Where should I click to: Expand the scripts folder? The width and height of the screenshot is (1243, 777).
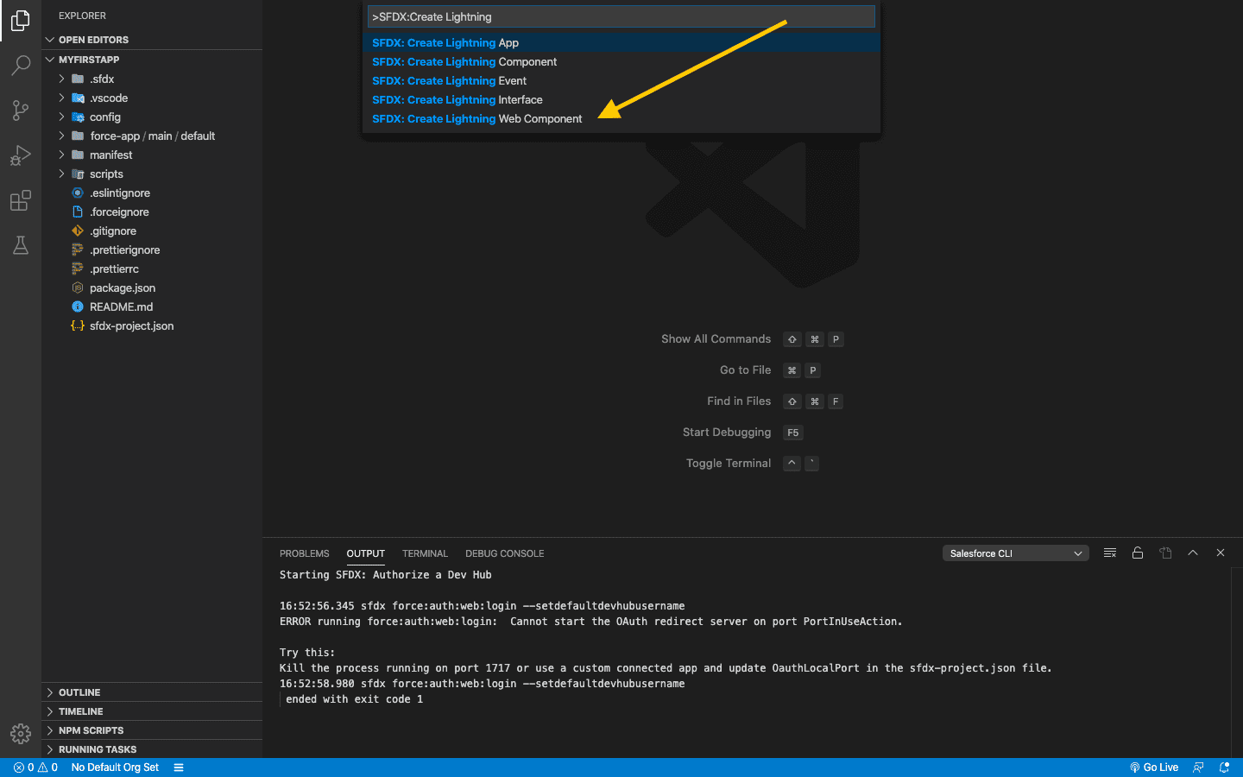pos(152,174)
